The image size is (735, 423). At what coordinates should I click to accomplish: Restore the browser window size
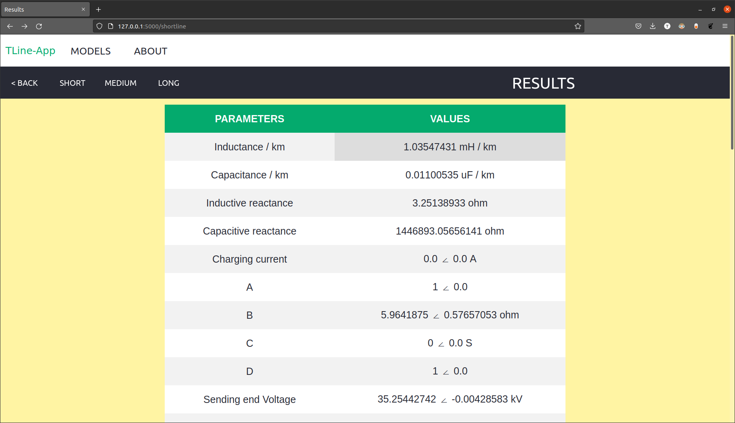pos(714,9)
